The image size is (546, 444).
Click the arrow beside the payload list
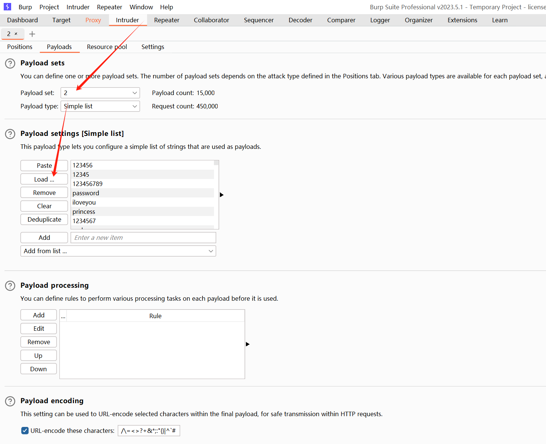[x=222, y=195]
